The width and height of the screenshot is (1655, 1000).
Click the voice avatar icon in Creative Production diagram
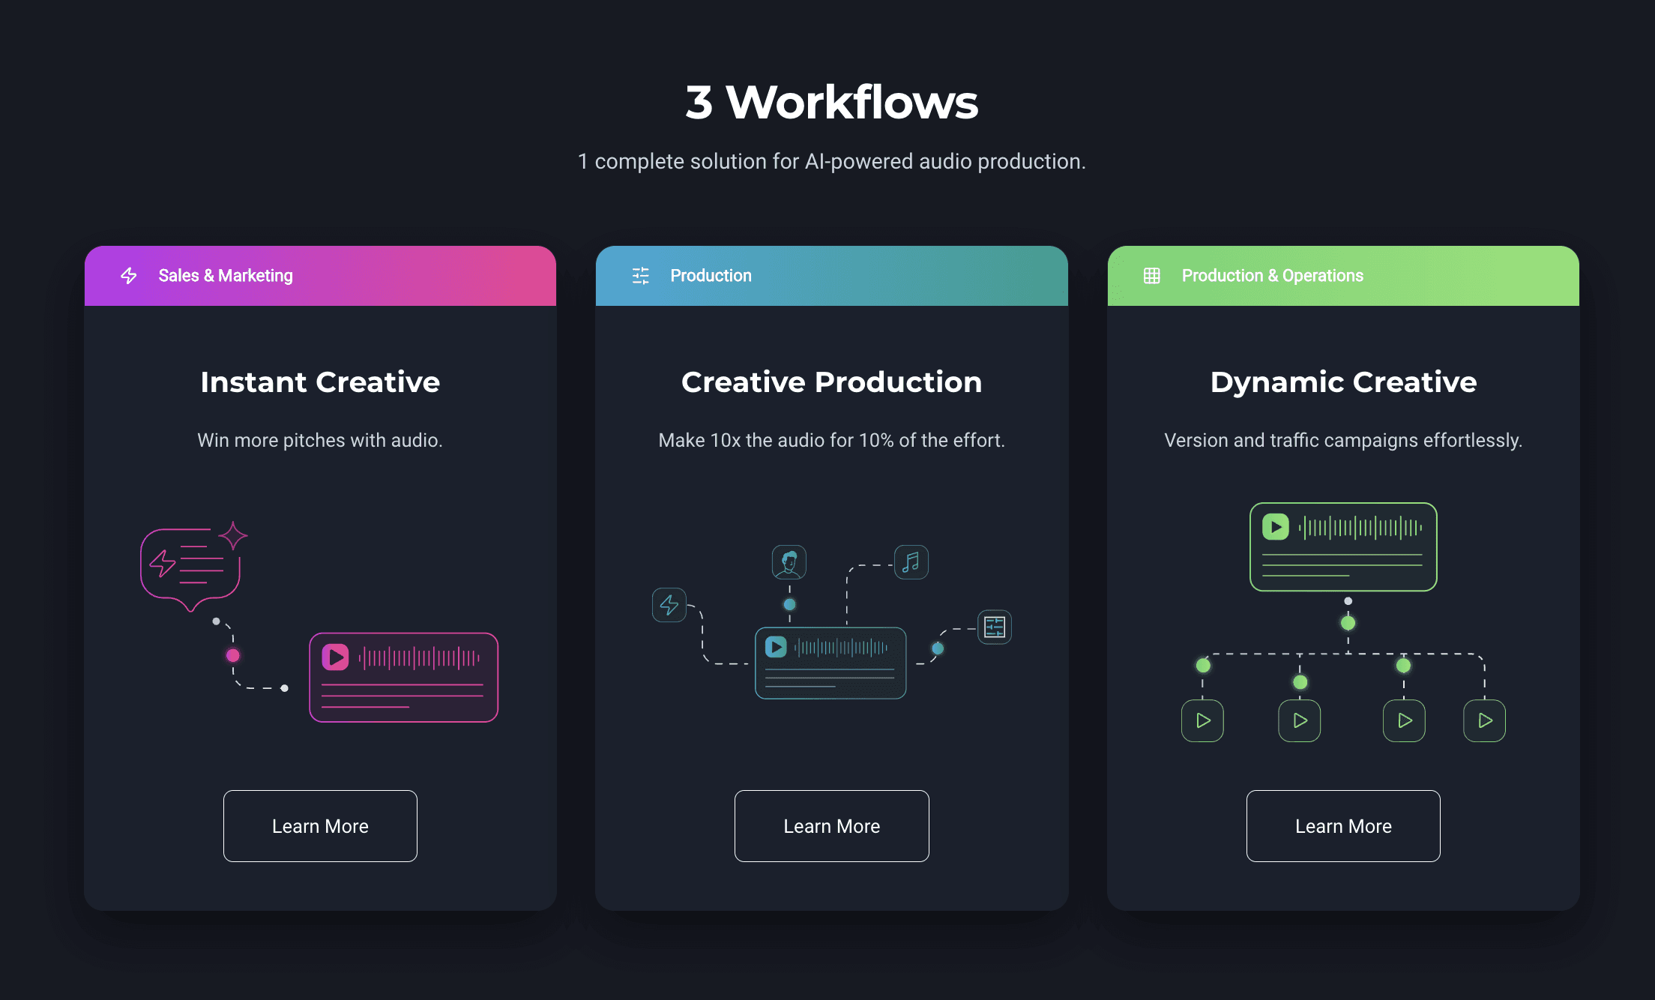tap(789, 561)
